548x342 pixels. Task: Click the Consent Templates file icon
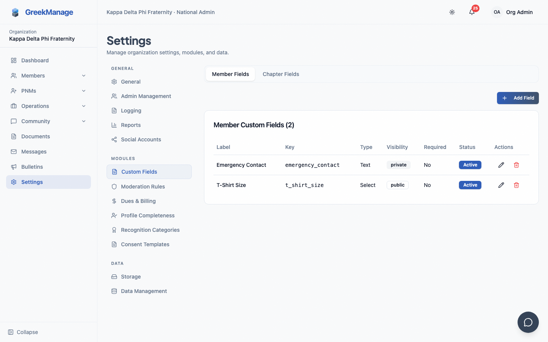point(114,244)
